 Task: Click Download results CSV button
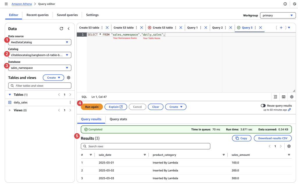pyautogui.click(x=273, y=138)
